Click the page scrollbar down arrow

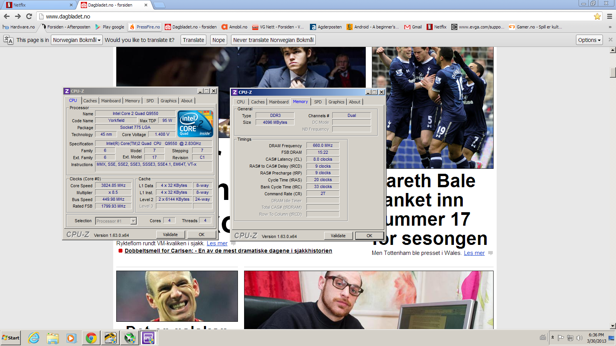[613, 326]
